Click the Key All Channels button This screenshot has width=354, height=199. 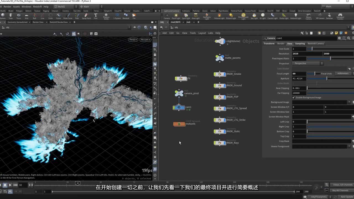click(x=340, y=190)
